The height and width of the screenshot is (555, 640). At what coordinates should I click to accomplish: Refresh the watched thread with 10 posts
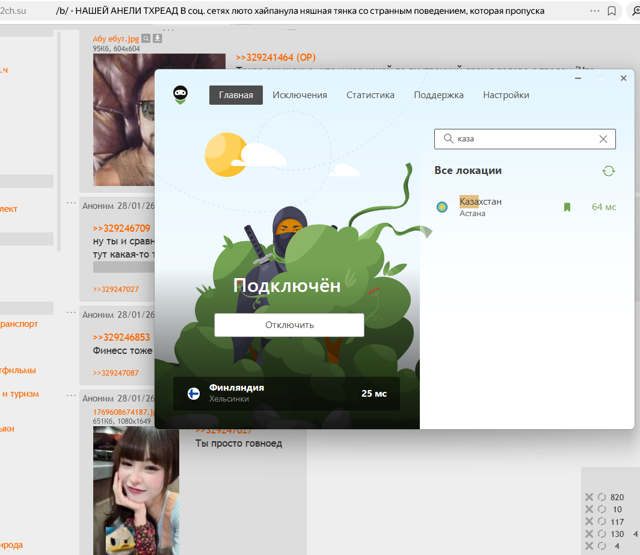[x=602, y=509]
